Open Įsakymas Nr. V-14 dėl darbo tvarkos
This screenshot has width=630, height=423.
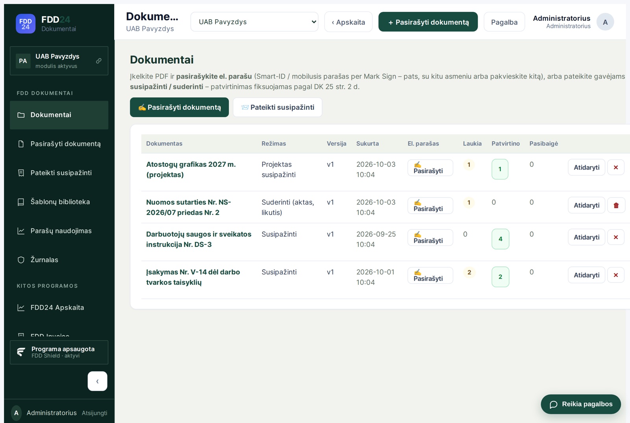click(x=193, y=277)
